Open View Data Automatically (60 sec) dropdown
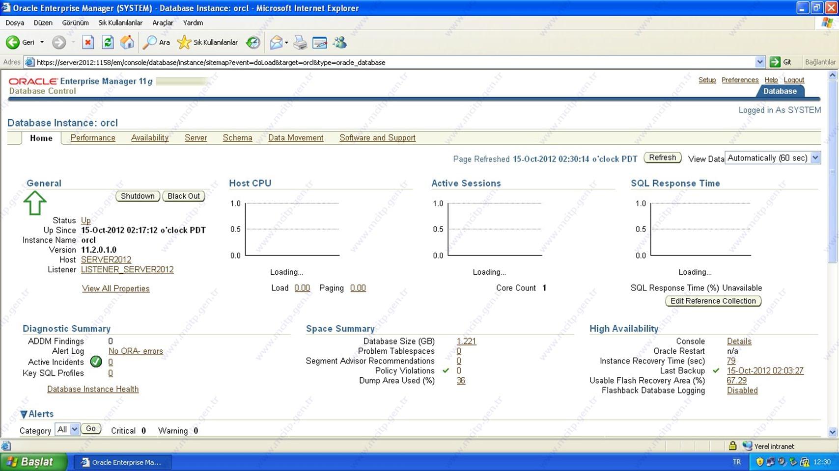This screenshot has height=471, width=839. point(773,158)
